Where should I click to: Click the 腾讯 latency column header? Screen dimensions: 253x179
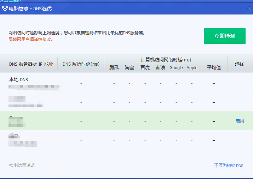click(114, 67)
